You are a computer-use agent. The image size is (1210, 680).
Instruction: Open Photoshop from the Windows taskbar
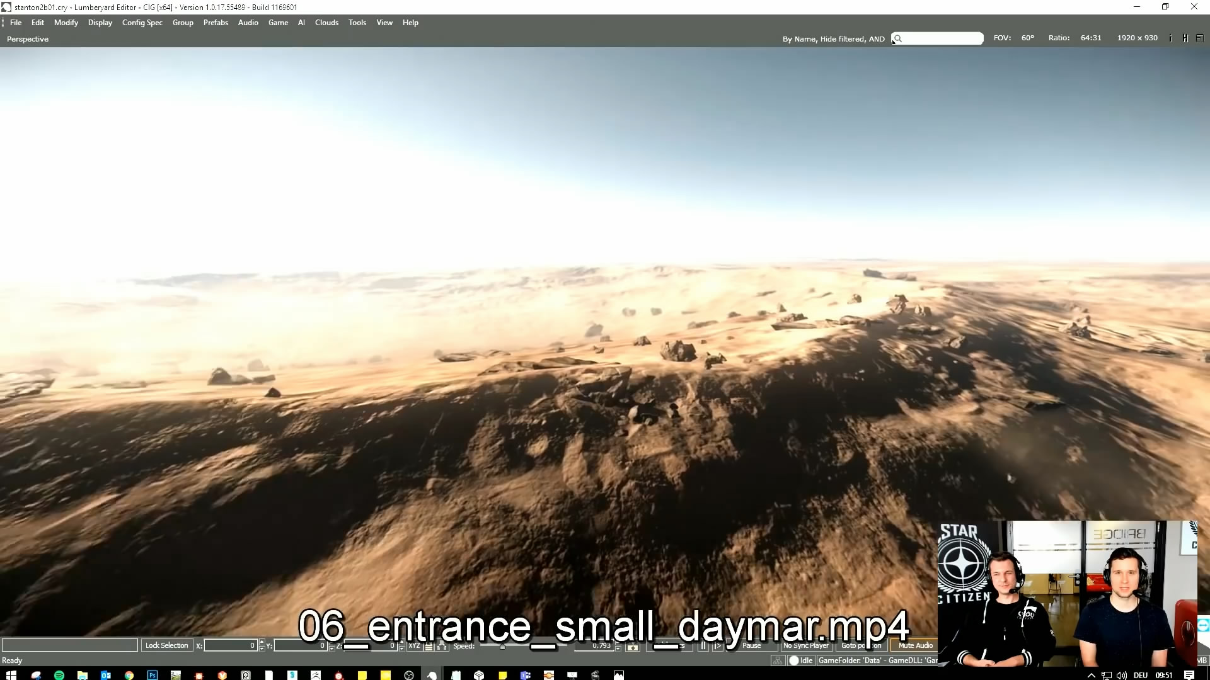click(x=153, y=675)
